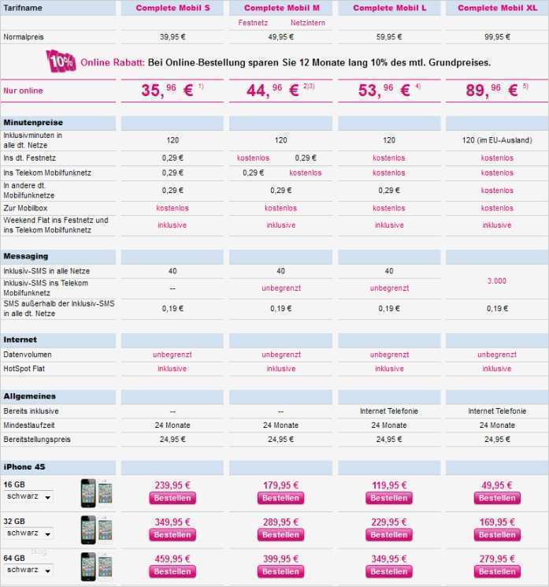This screenshot has height=587, width=549.
Task: Order 64 GB iPhone with Complete Mobil M
Action: [280, 572]
